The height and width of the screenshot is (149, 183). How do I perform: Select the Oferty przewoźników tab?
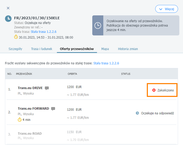(77, 49)
